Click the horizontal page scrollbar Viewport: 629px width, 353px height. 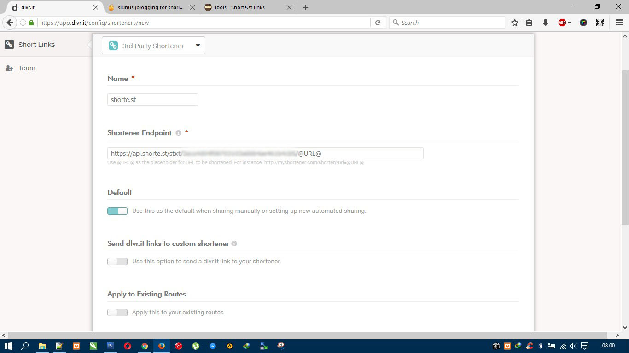(x=308, y=335)
